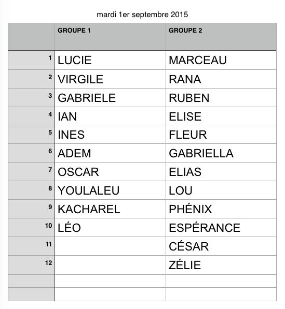Image resolution: width=285 pixels, height=309 pixels.
Task: Select the VIRGILE cell
Action: pyautogui.click(x=110, y=79)
